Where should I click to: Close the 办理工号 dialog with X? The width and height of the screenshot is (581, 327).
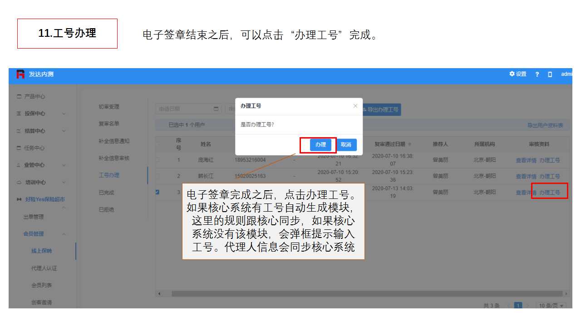(355, 106)
